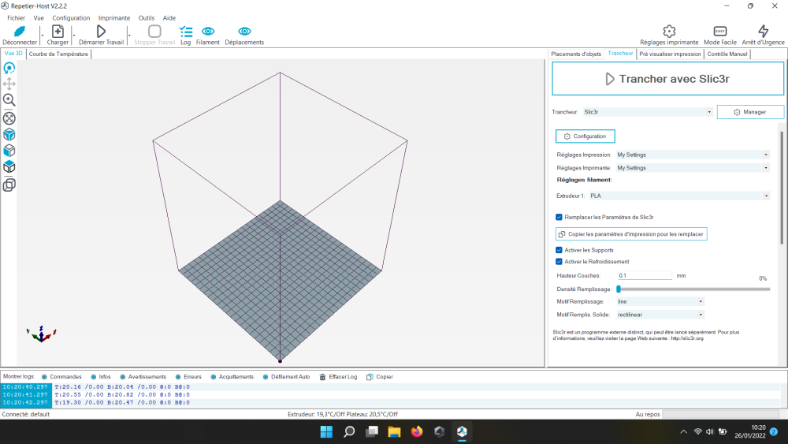The image size is (788, 444).
Task: Click the Hauteur Couches input field
Action: [x=645, y=275]
